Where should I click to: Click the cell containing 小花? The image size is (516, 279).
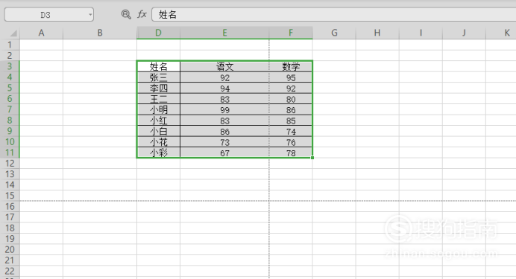pos(159,142)
